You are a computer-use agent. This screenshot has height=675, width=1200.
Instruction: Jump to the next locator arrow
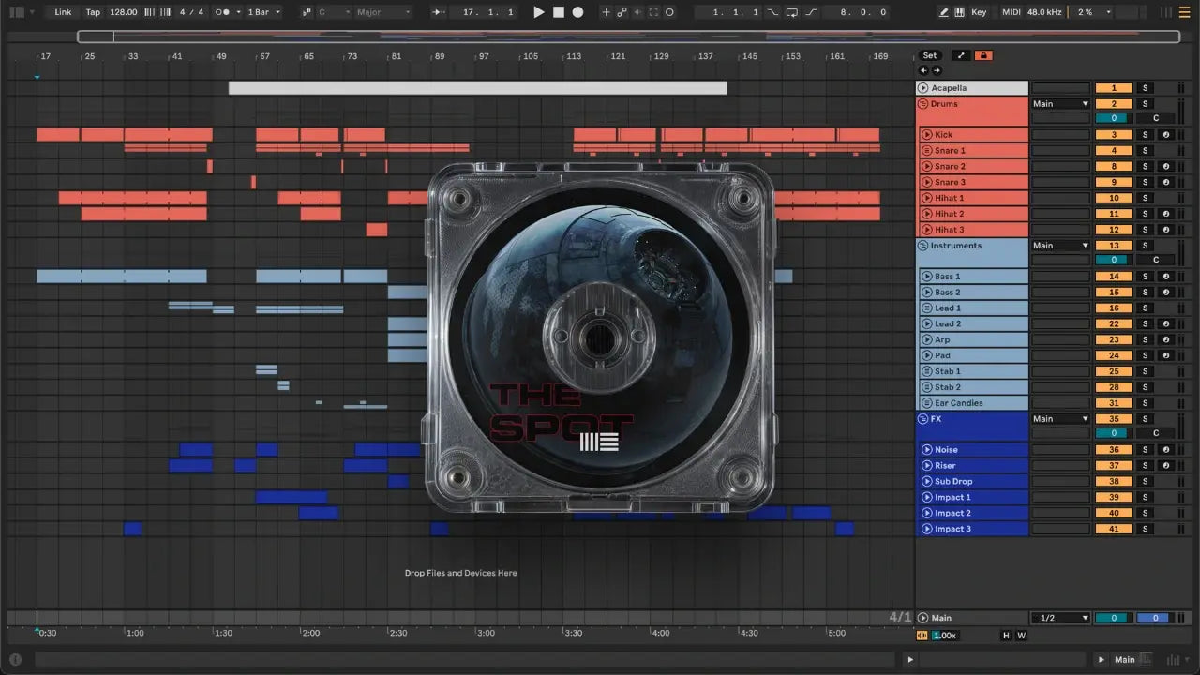pos(935,70)
